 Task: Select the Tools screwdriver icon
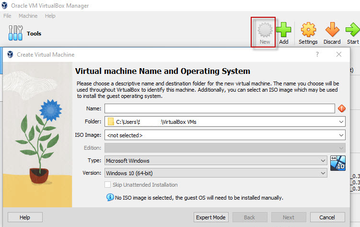pyautogui.click(x=15, y=33)
